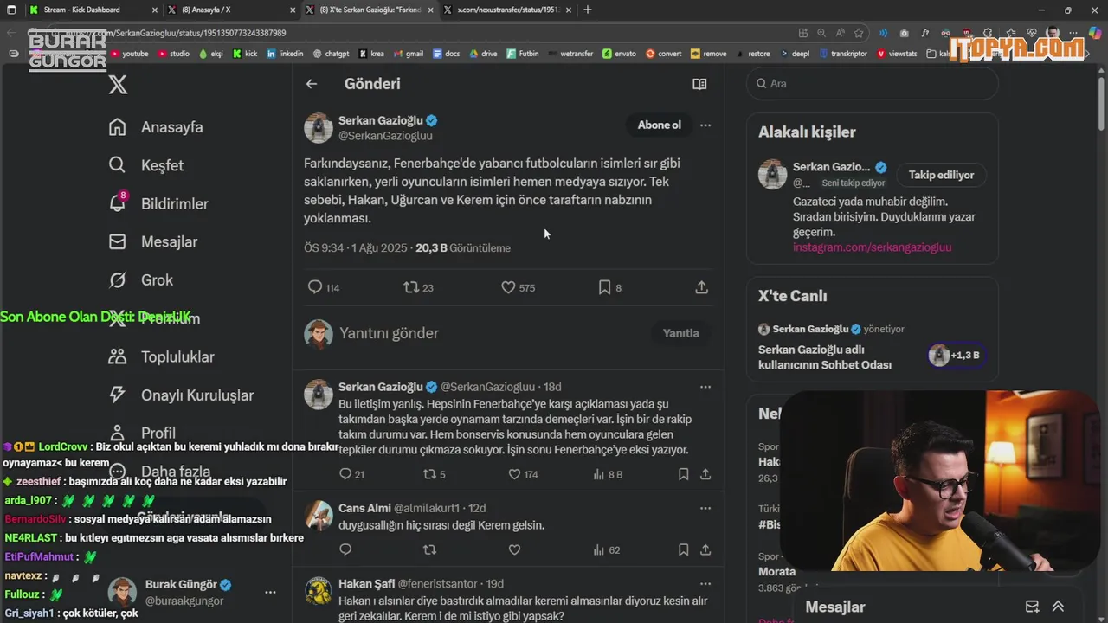Click the Yanıtla button
This screenshot has width=1108, height=623.
pos(680,333)
